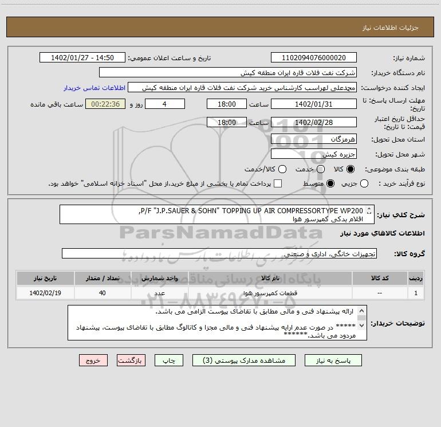Click the تعداد / مقدار column header
Screen dimensions: 441x427
pos(103,278)
